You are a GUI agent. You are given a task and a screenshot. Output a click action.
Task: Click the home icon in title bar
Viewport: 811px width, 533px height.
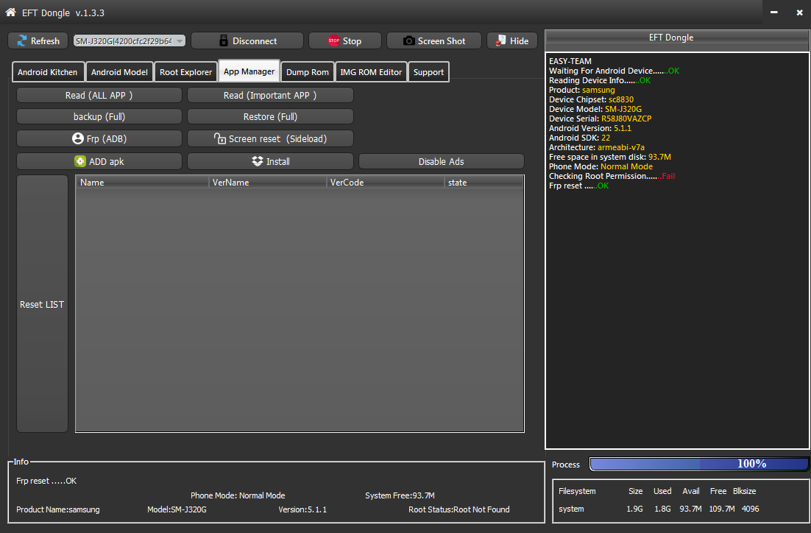pos(10,12)
